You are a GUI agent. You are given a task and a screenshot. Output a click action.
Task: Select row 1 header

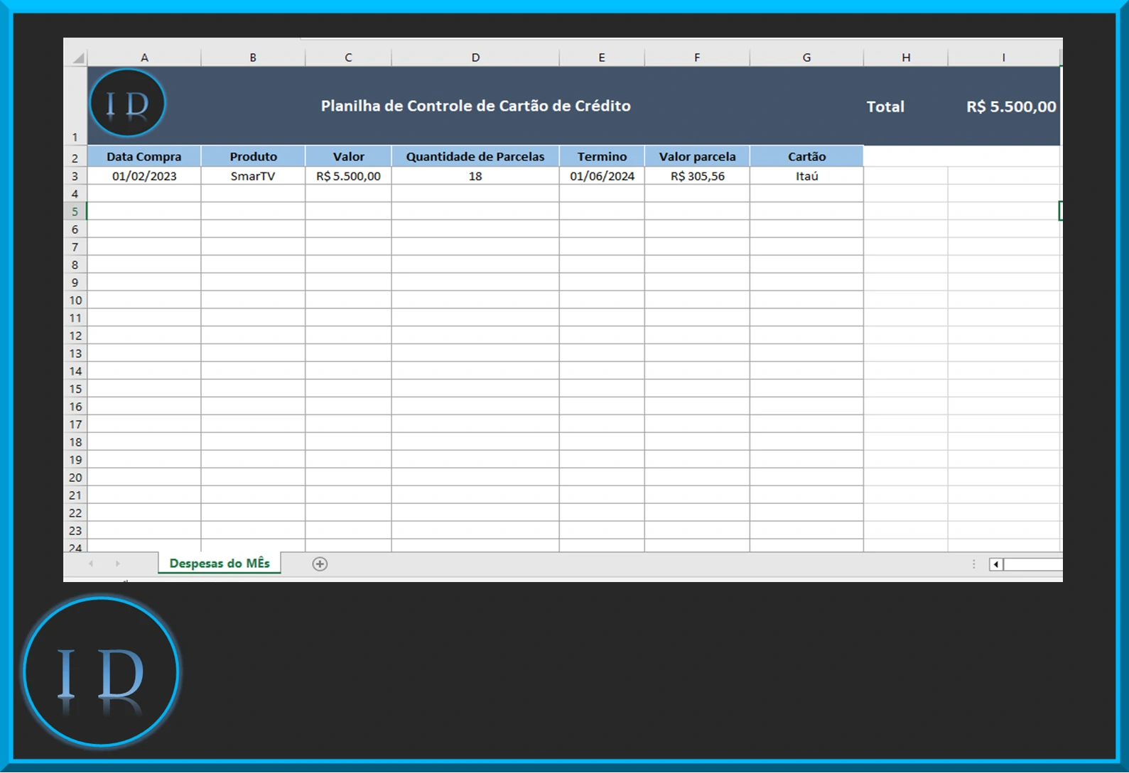[75, 106]
